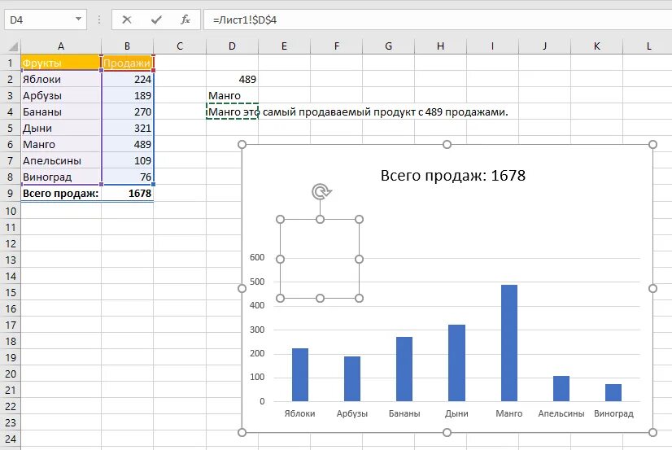The image size is (672, 450).
Task: Click in the formula bar text =Лист1!$D$4
Action: tap(245, 20)
